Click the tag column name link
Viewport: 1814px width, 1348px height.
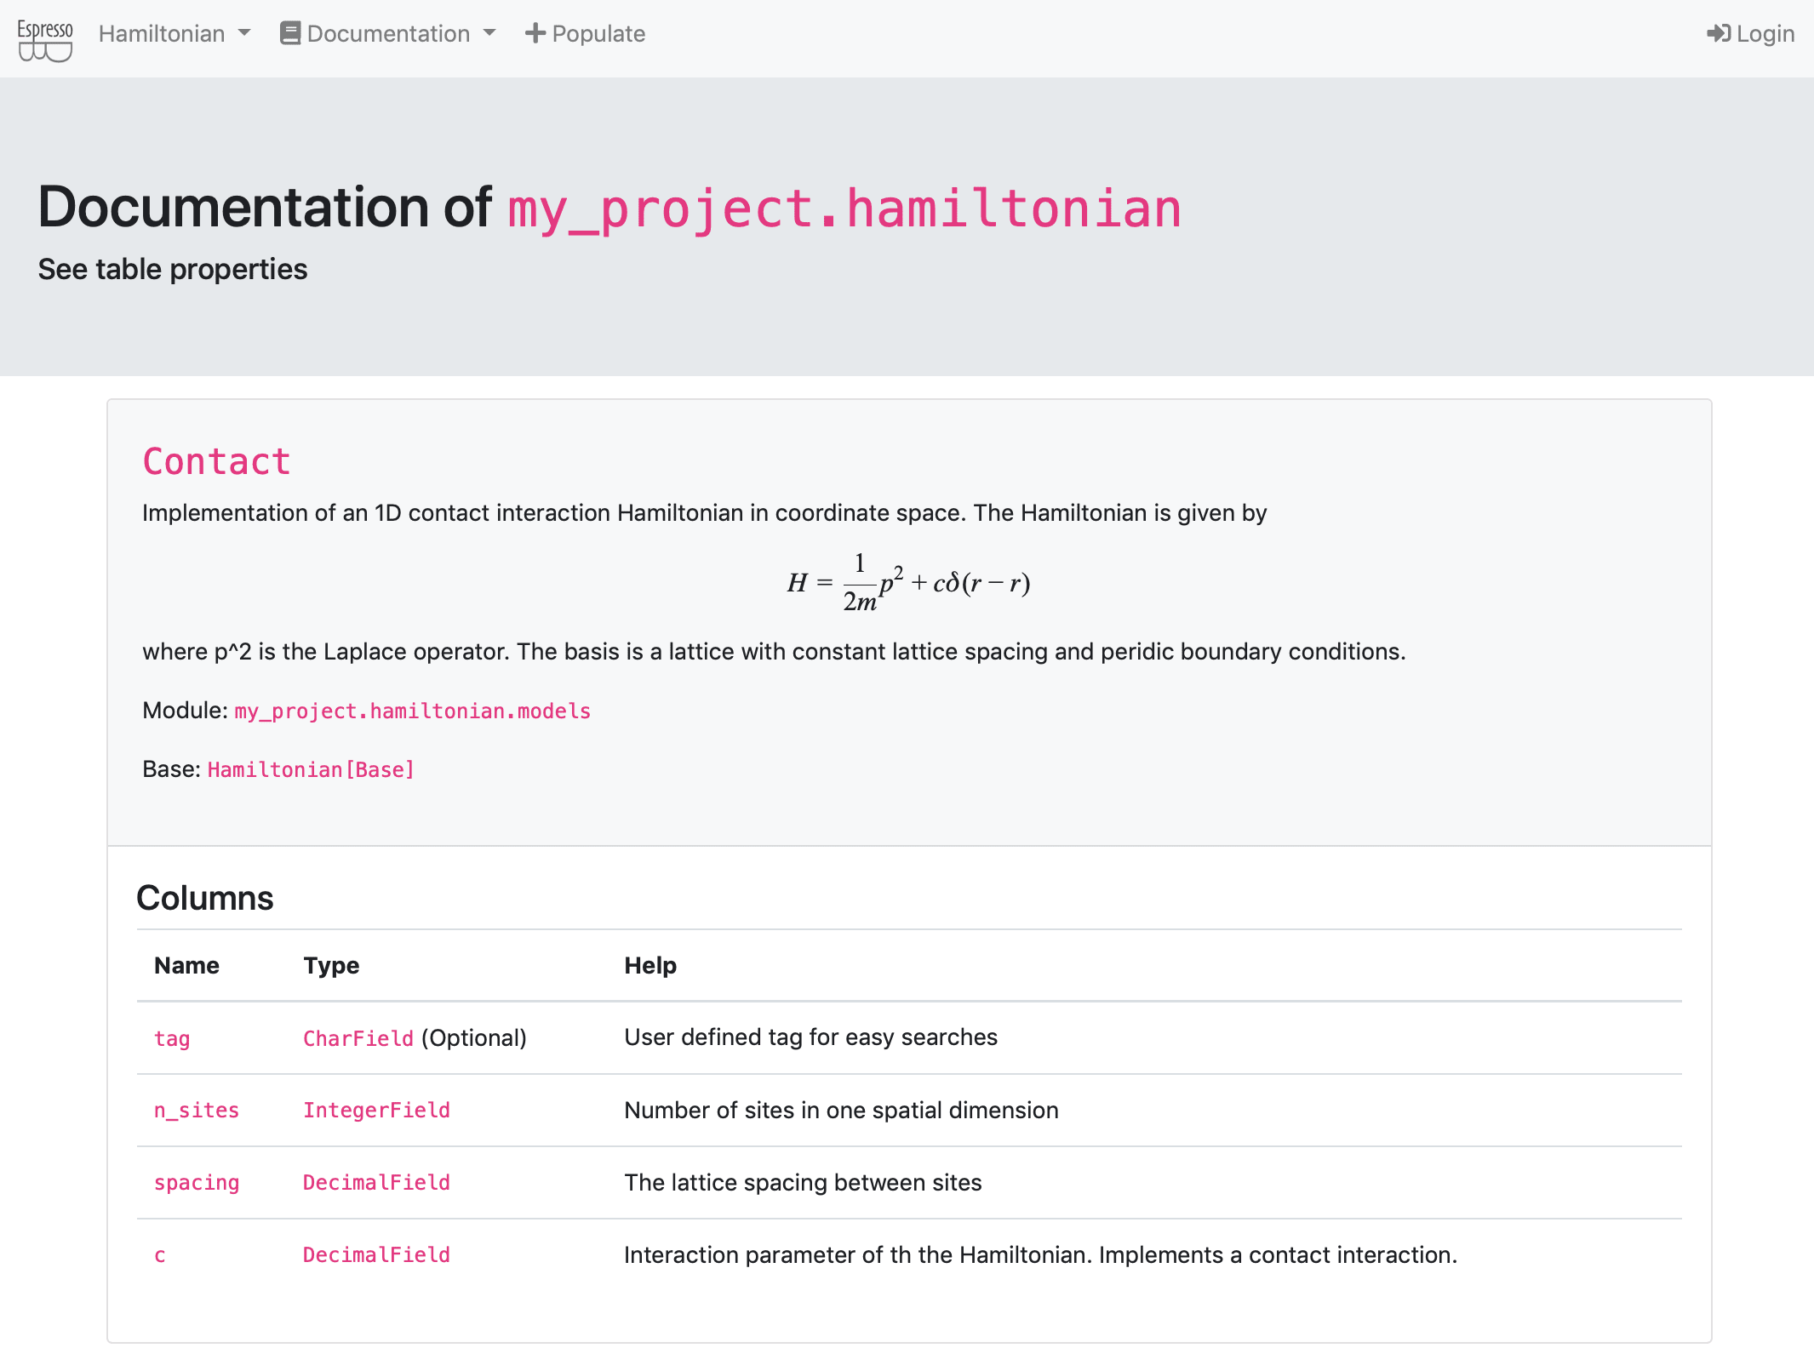coord(172,1039)
